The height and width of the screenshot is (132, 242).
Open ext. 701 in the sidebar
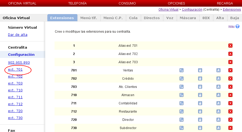pos(15,70)
